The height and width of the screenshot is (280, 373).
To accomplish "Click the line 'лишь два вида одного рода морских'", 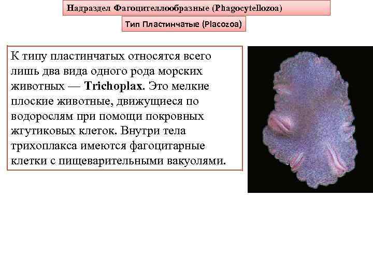I will pos(107,71).
